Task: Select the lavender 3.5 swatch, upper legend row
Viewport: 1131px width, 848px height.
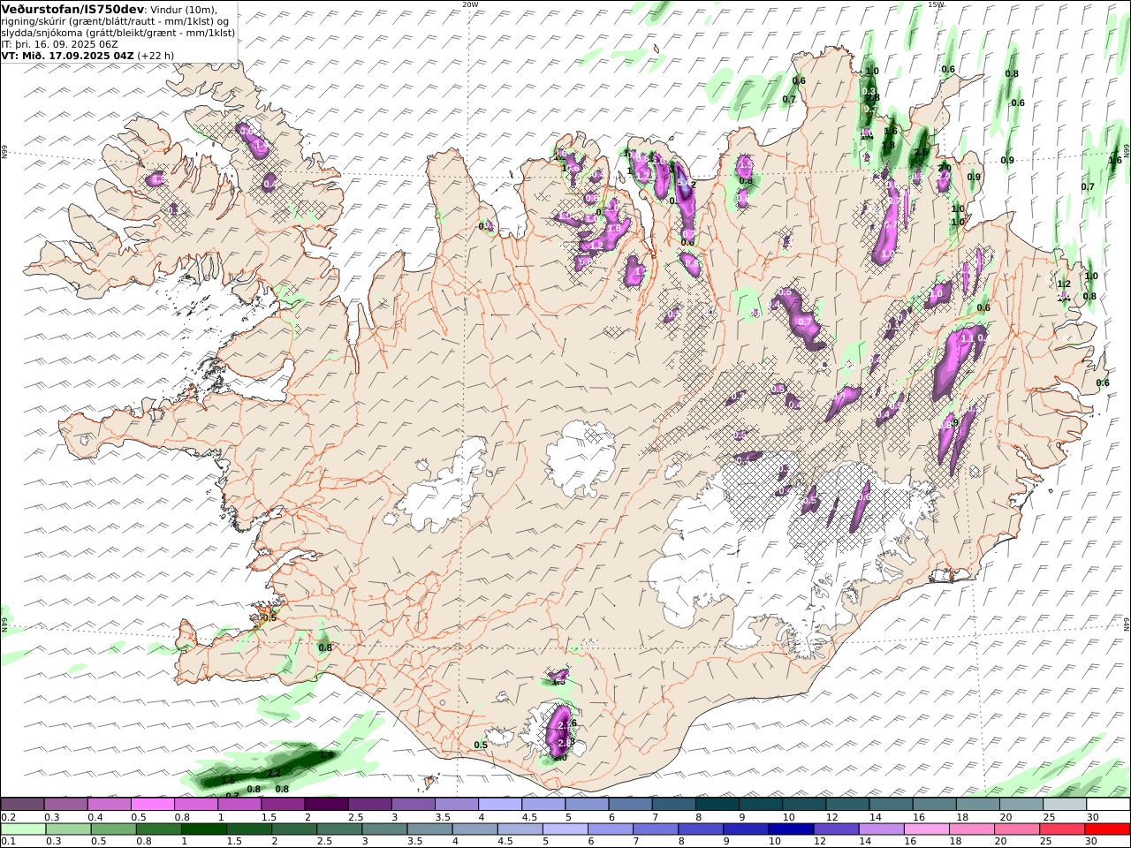Action: (456, 804)
